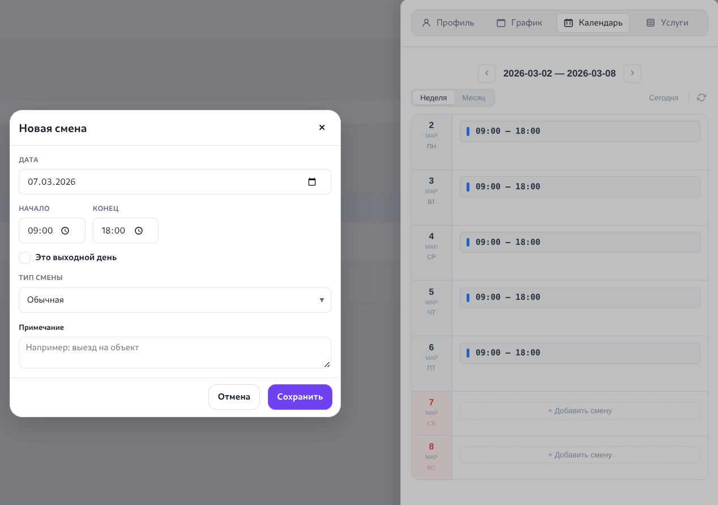Check the Это выходной день checkbox
This screenshot has height=505, width=718.
[x=25, y=258]
